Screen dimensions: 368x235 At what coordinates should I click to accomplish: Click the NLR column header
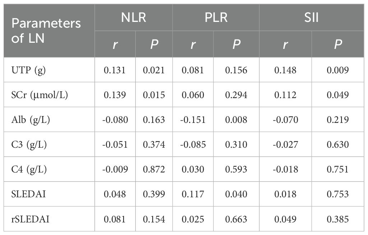tap(133, 17)
